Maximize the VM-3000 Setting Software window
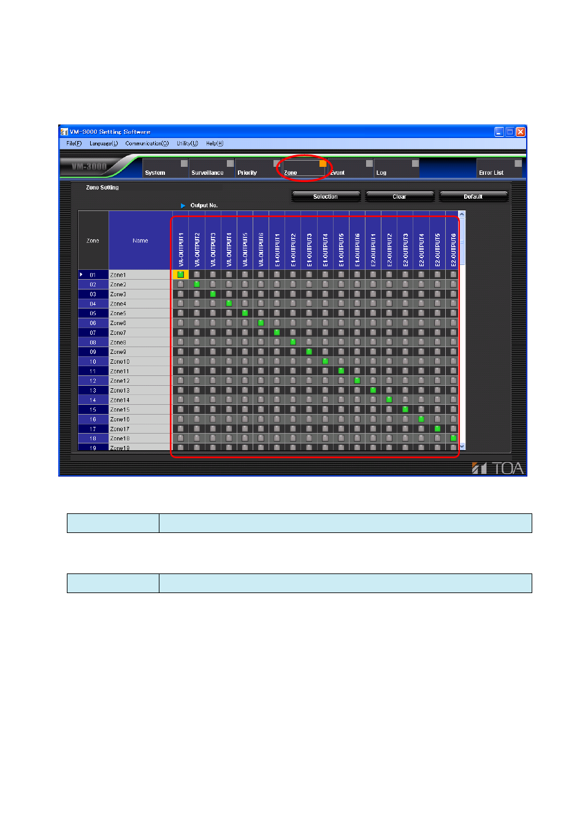 pos(510,131)
